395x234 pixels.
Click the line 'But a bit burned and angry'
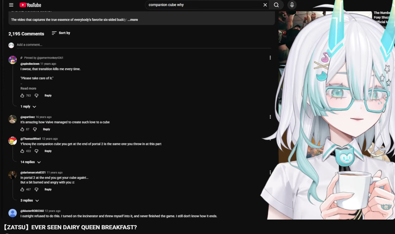click(47, 182)
